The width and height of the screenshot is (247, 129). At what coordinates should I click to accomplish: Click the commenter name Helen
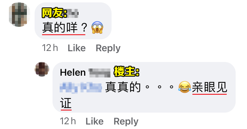pyautogui.click(x=73, y=72)
